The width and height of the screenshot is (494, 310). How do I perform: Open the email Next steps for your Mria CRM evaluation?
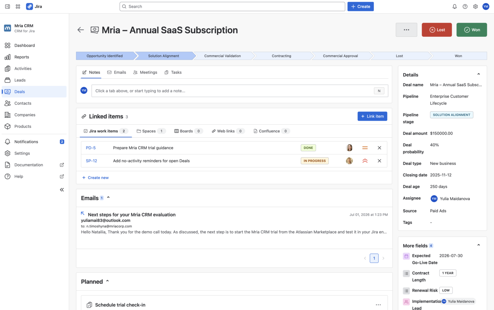tap(132, 215)
